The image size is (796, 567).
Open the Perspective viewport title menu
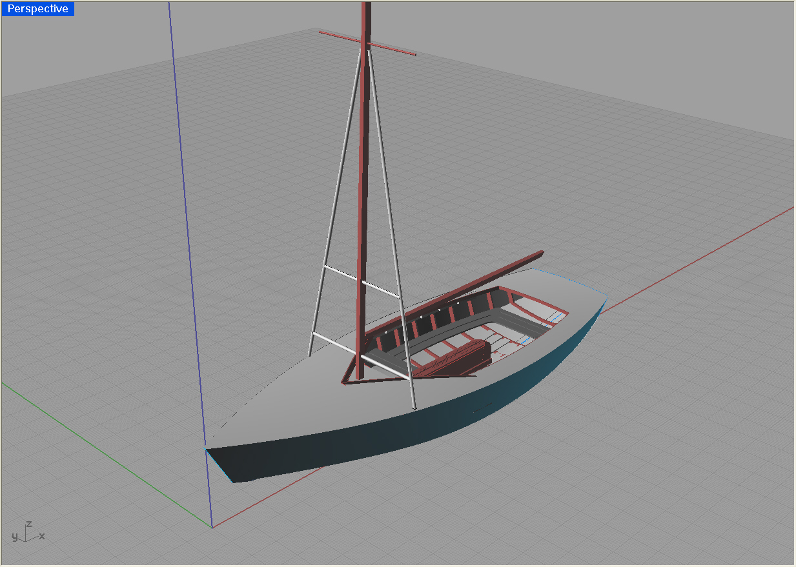tap(37, 8)
